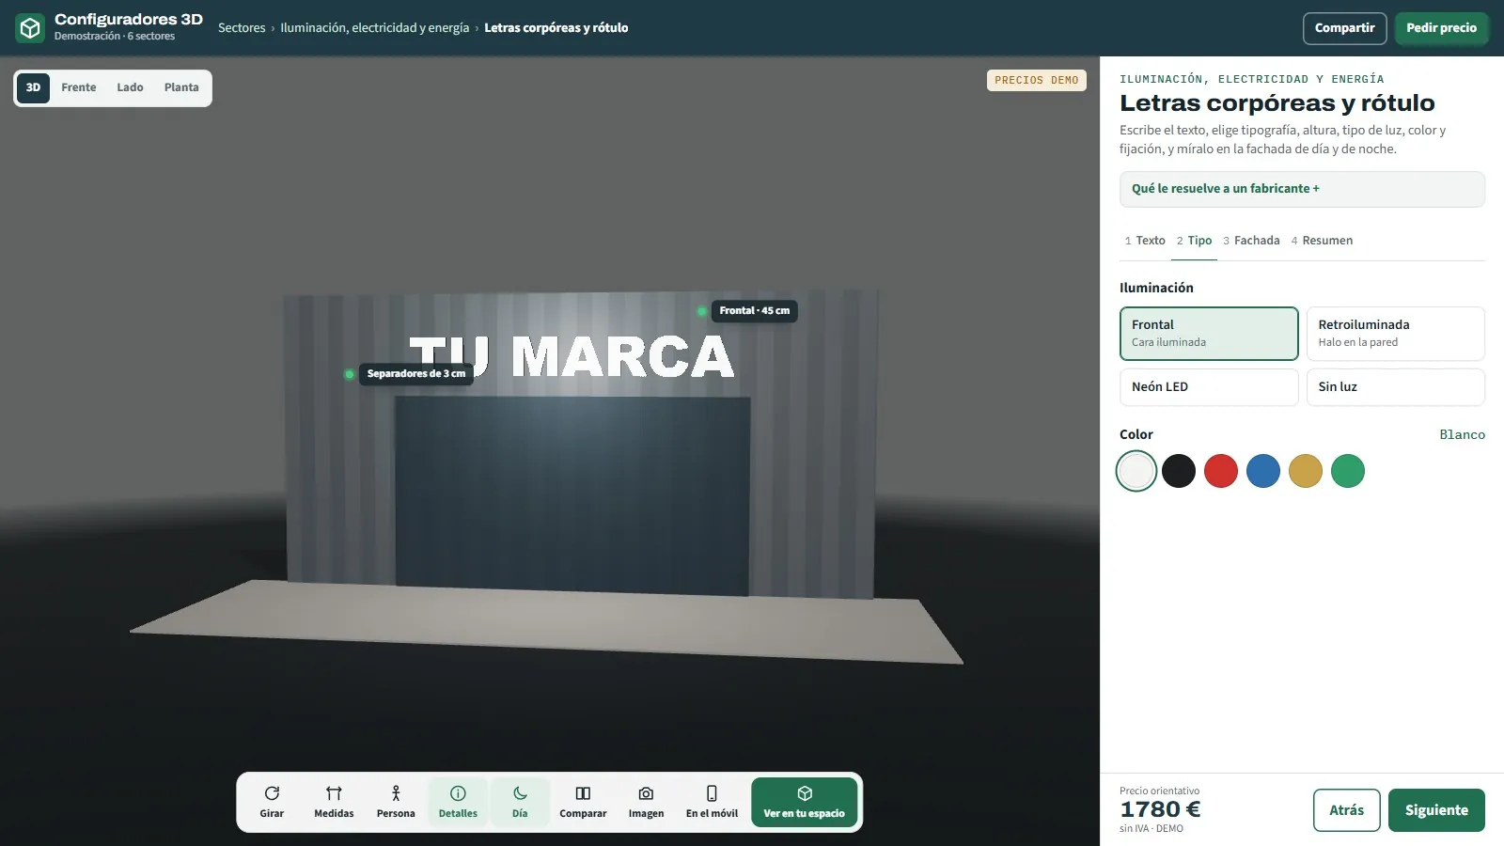Switch to the Lado view
Screen dimensions: 1504x846
[130, 87]
